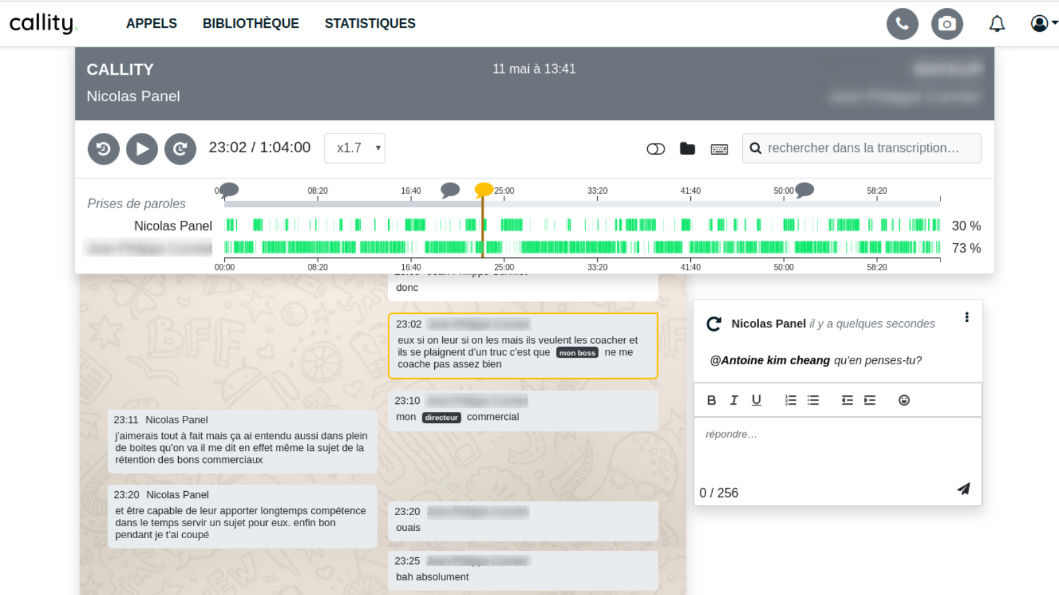The height and width of the screenshot is (595, 1059).
Task: Click the keyboard shortcuts icon
Action: pyautogui.click(x=719, y=149)
